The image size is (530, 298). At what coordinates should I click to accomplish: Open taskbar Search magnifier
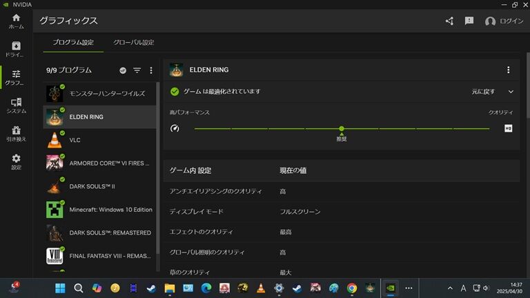[x=79, y=288]
